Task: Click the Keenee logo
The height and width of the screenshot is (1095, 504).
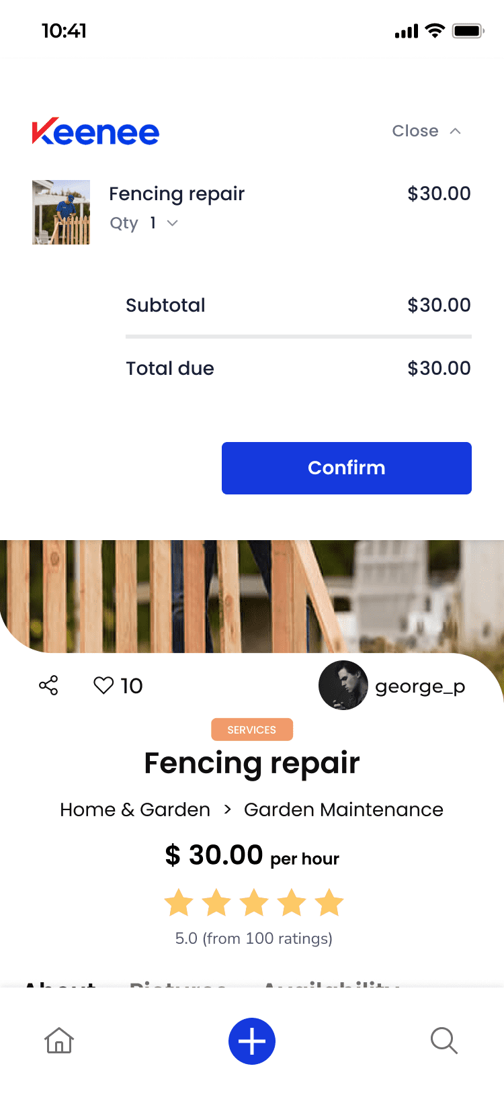Action: pyautogui.click(x=95, y=132)
